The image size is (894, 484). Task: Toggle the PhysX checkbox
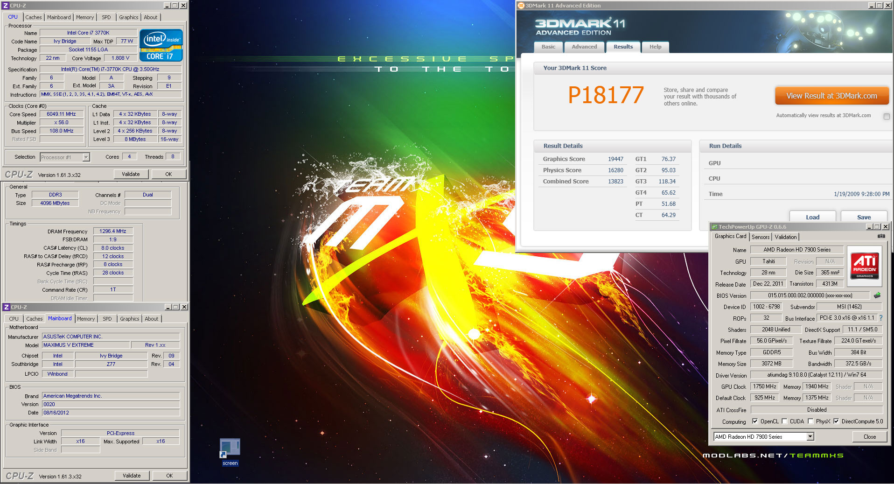(810, 421)
